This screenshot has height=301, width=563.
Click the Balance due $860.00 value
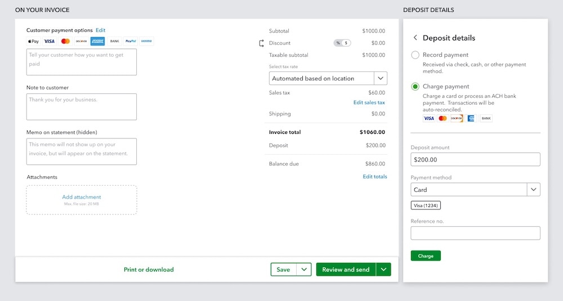pyautogui.click(x=375, y=164)
